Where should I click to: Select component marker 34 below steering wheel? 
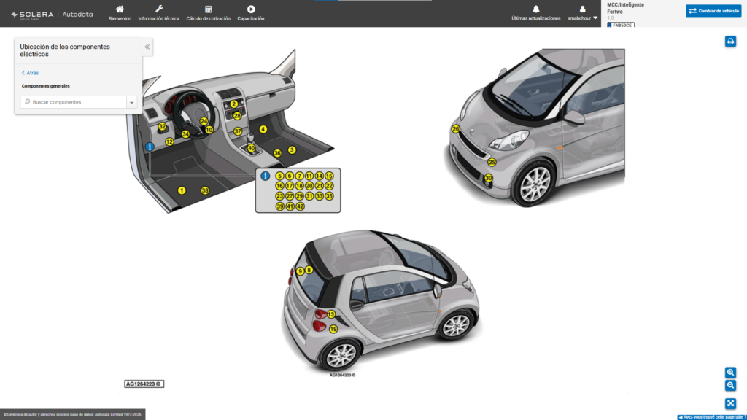[x=185, y=134]
